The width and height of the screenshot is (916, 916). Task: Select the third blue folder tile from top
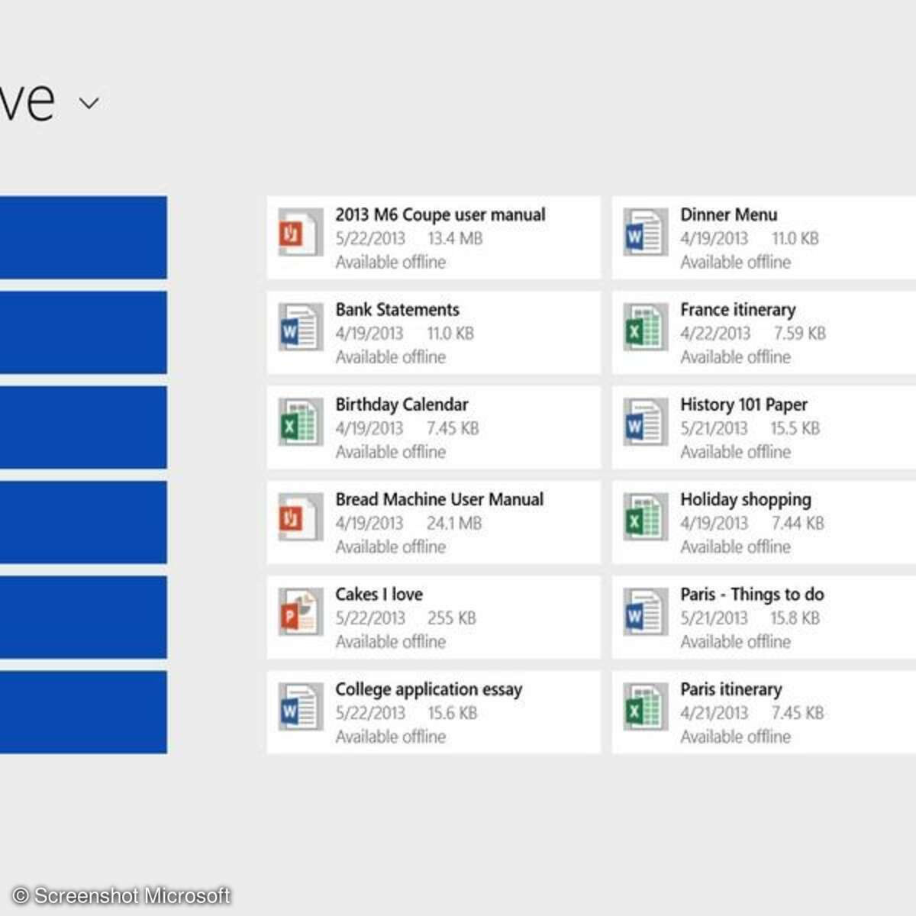coord(82,427)
